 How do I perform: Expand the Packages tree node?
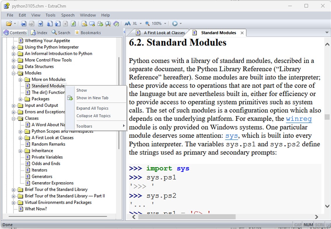pyautogui.click(x=20, y=99)
